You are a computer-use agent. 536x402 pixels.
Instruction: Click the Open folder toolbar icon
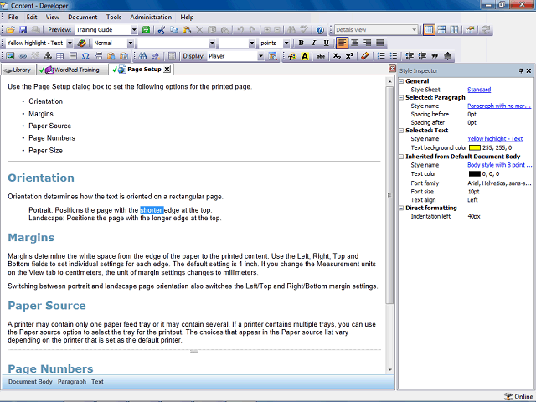click(10, 30)
